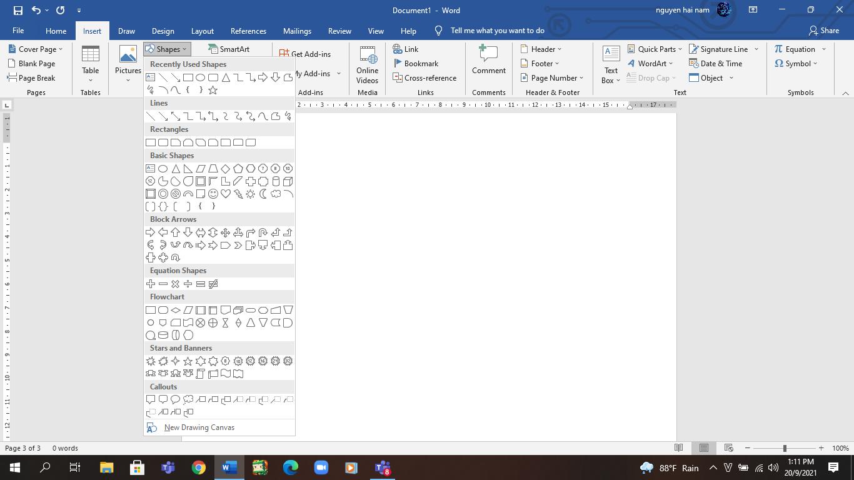The height and width of the screenshot is (480, 854).
Task: Choose the "No Symbol" prohibited shape
Action: tap(176, 194)
